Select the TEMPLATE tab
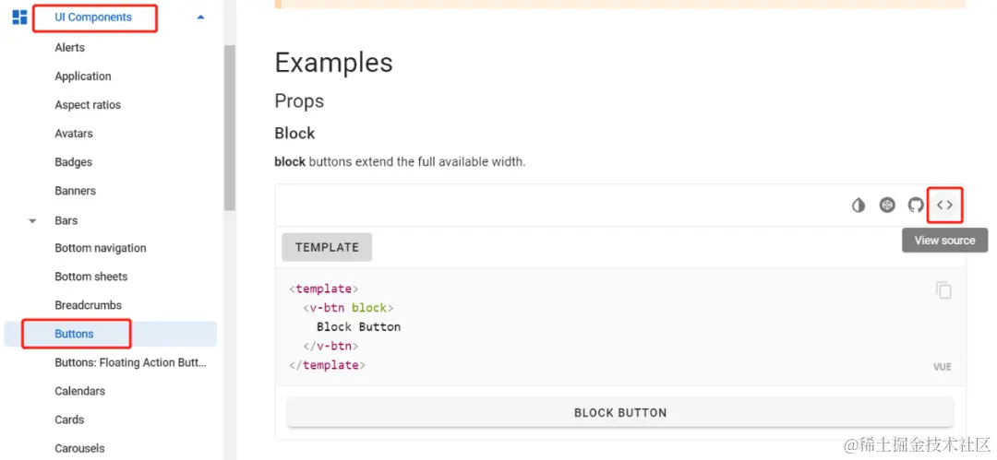 pyautogui.click(x=327, y=247)
